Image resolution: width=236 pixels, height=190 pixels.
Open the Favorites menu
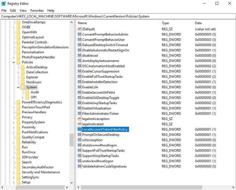pos(37,10)
